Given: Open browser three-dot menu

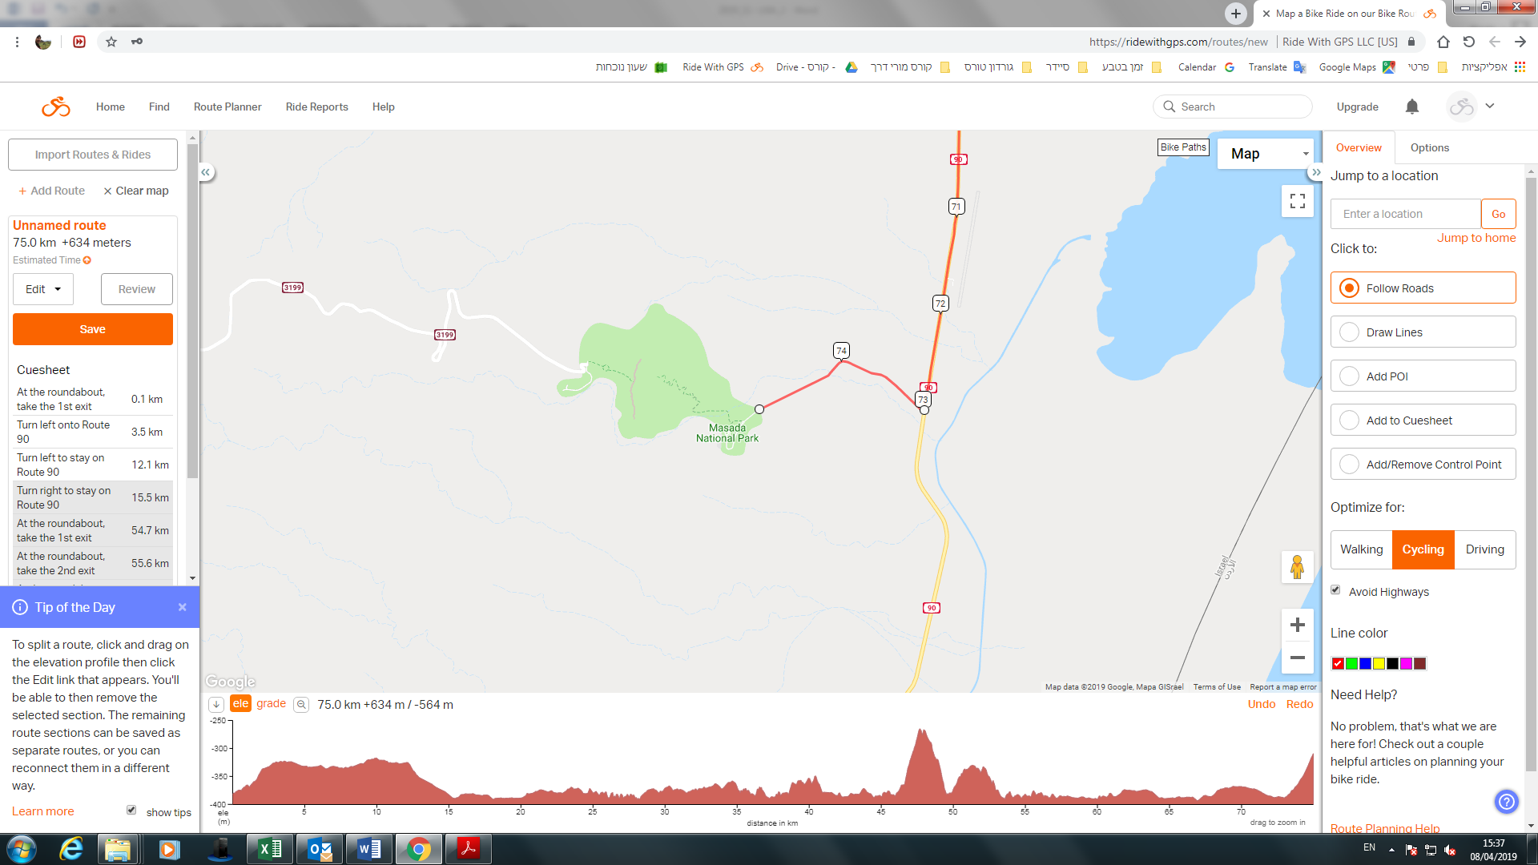Looking at the screenshot, I should (x=17, y=42).
